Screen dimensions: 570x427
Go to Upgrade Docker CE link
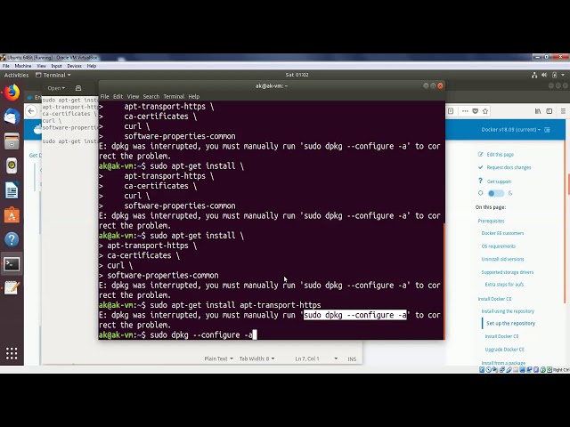pos(505,350)
